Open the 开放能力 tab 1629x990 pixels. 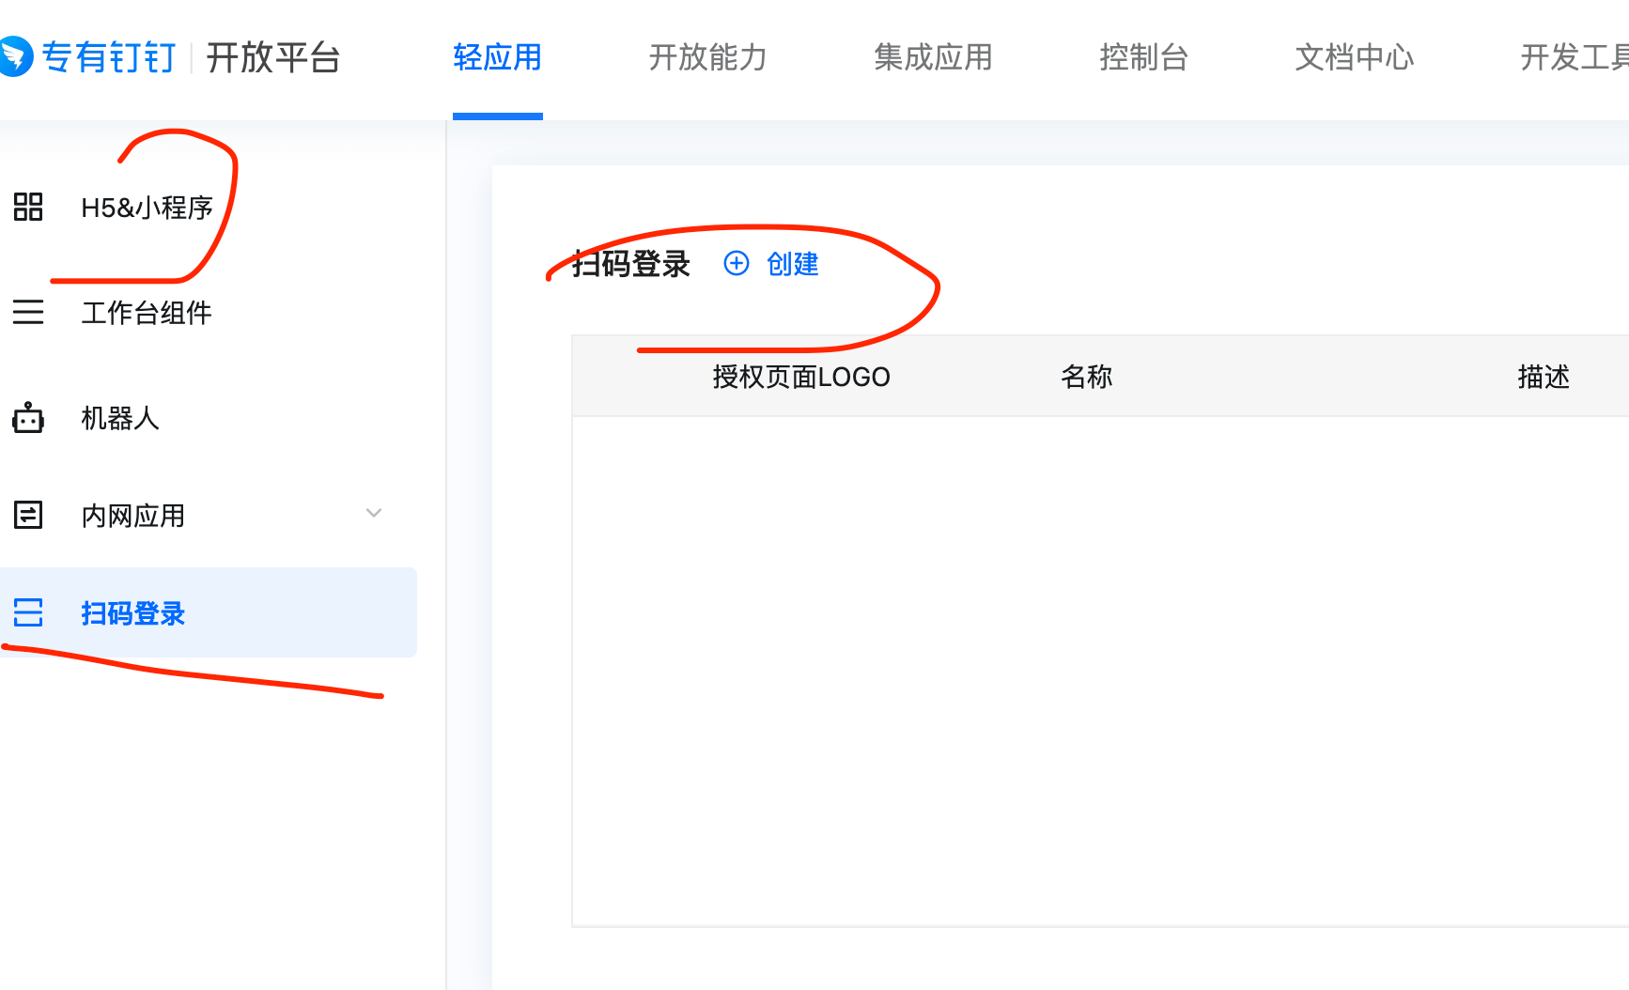(707, 57)
